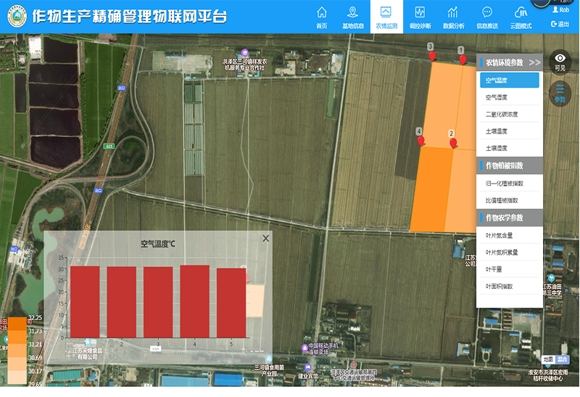Select 归一化植被指数 item
Viewport: 580px width, 397px height.
pos(510,184)
